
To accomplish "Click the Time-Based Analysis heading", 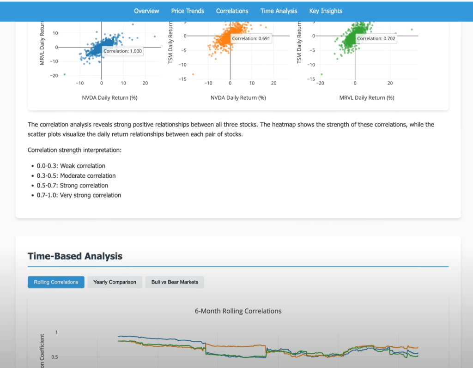I will point(75,256).
